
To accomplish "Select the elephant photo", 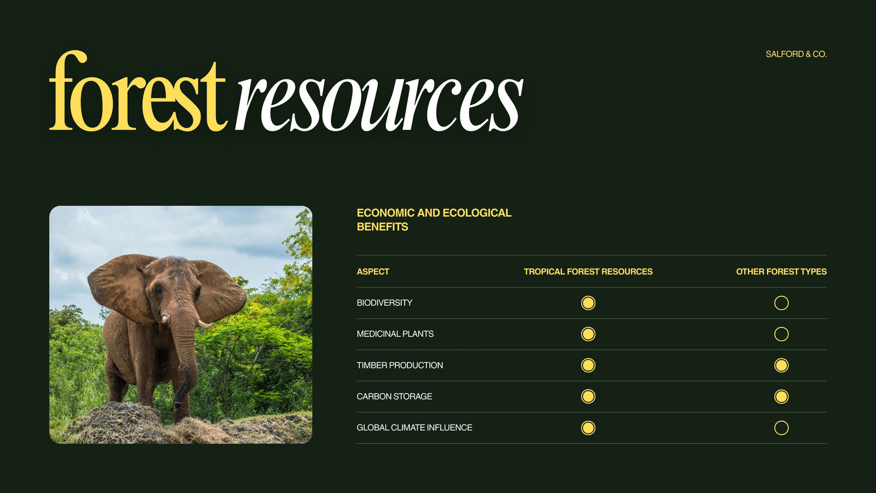I will [181, 325].
